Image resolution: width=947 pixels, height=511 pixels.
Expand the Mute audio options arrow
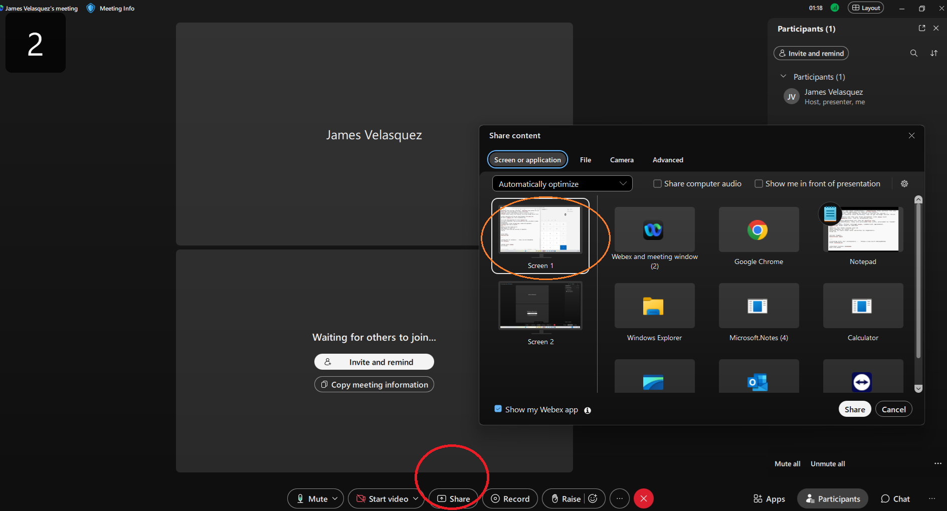pos(335,498)
